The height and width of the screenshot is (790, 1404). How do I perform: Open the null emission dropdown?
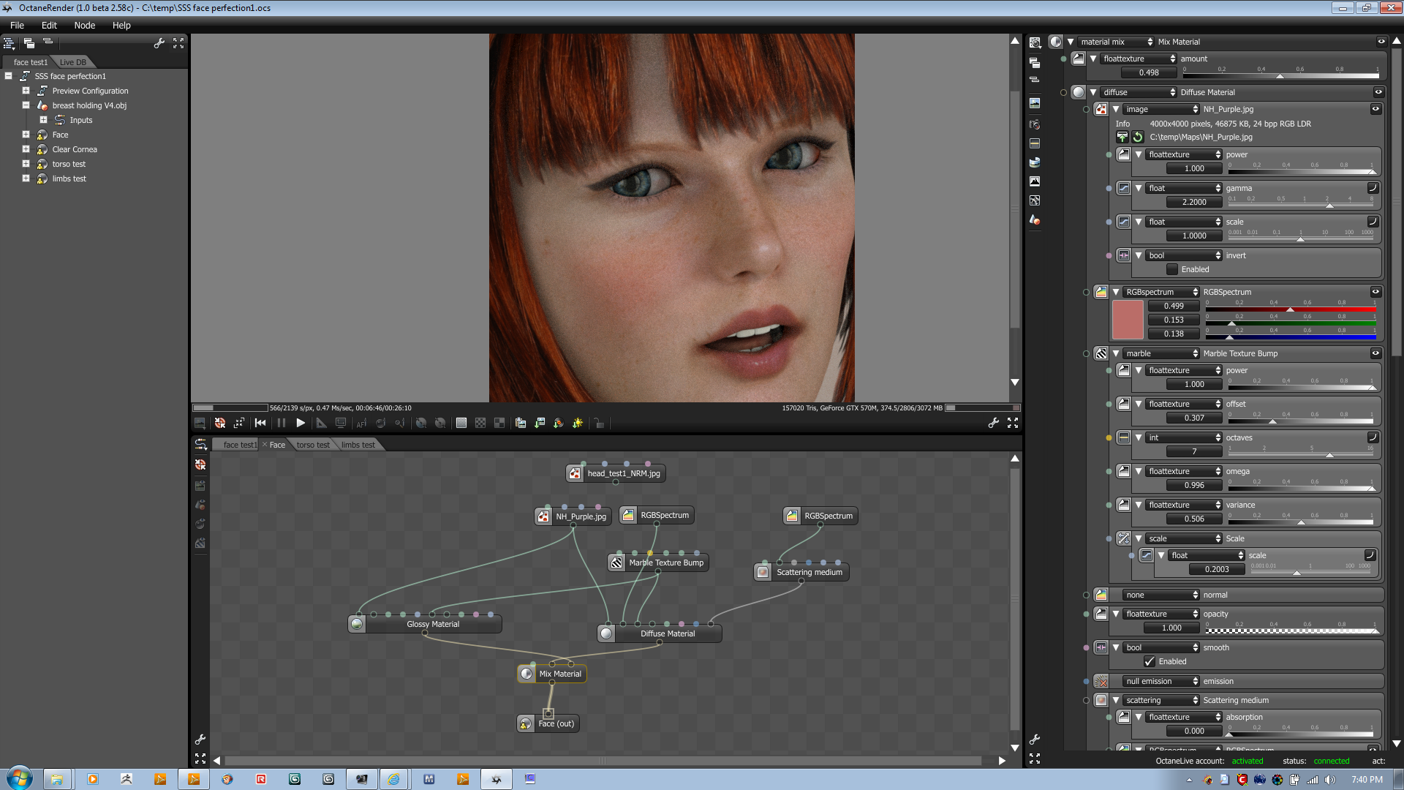(x=1160, y=681)
